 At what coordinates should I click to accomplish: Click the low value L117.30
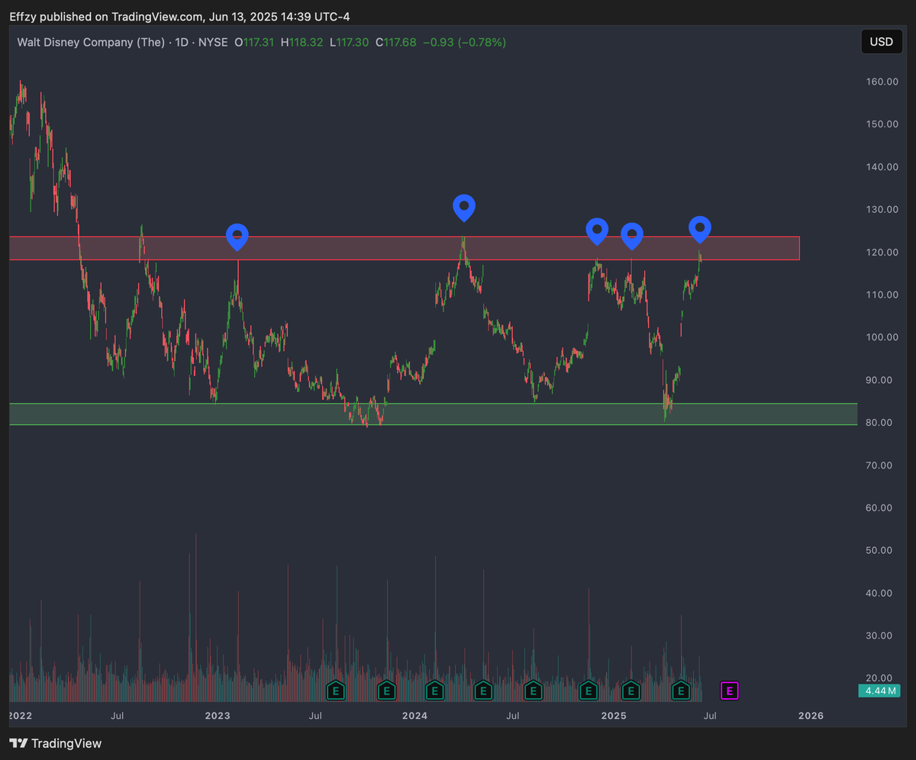[x=350, y=42]
